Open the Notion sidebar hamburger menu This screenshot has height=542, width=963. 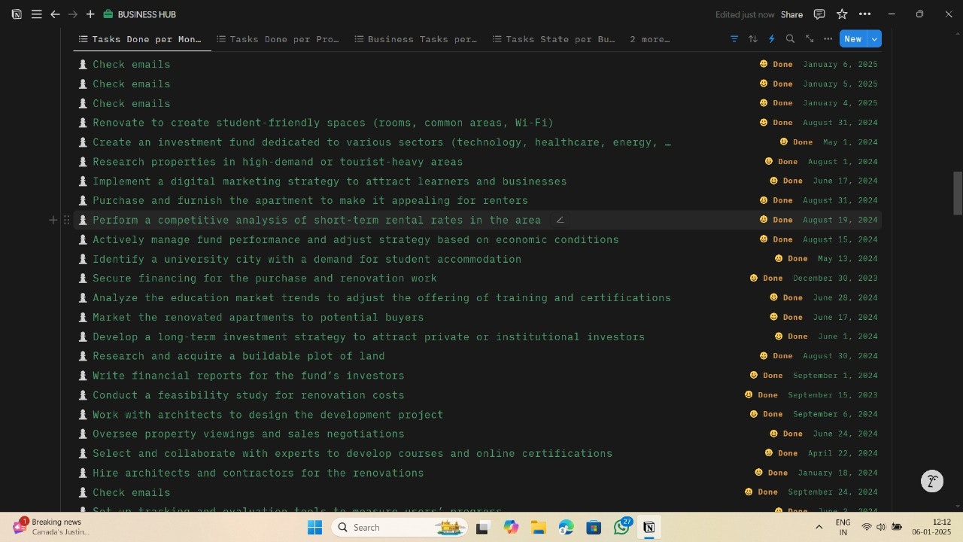coord(36,14)
